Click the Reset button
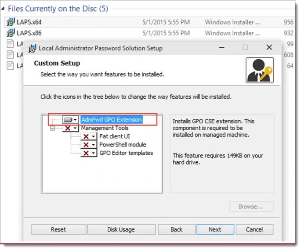 [58, 230]
